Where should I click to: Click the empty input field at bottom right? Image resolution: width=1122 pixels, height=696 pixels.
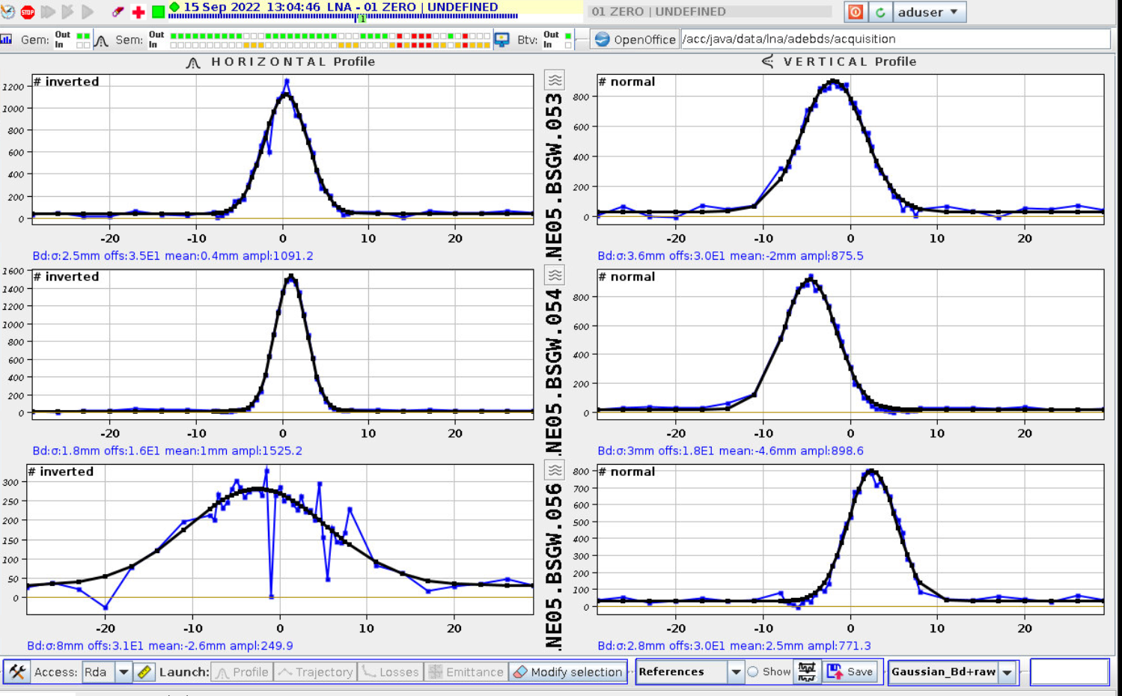1070,672
